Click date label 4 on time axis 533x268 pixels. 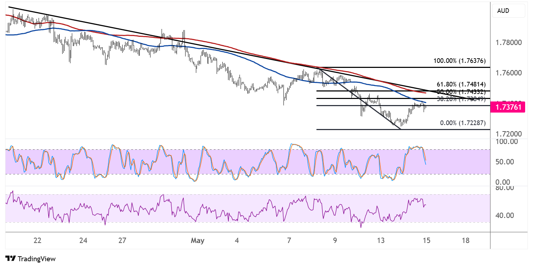point(237,240)
